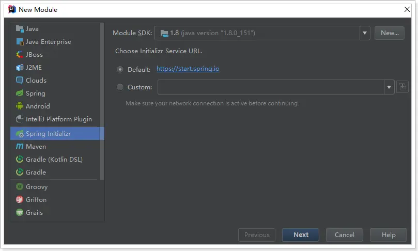This screenshot has height=251, width=418.
Task: Enable the Custom service URL option
Action: [120, 87]
